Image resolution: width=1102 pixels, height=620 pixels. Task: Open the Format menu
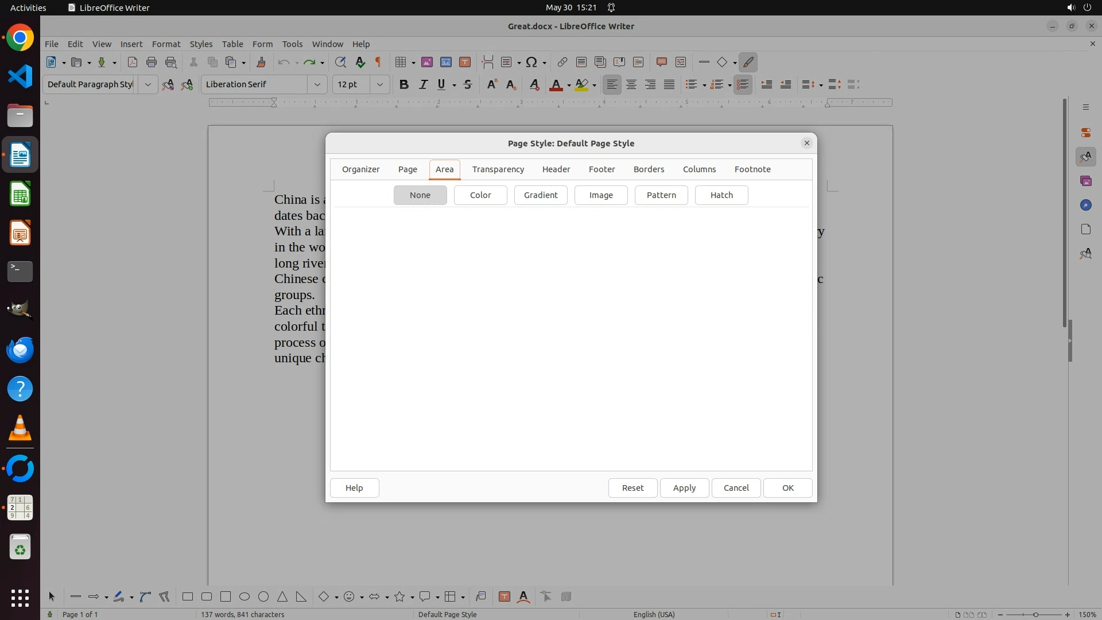pos(166,44)
